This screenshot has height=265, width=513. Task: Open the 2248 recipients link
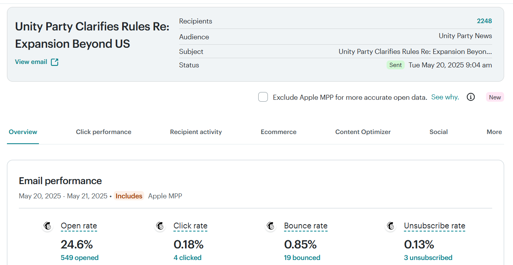484,21
